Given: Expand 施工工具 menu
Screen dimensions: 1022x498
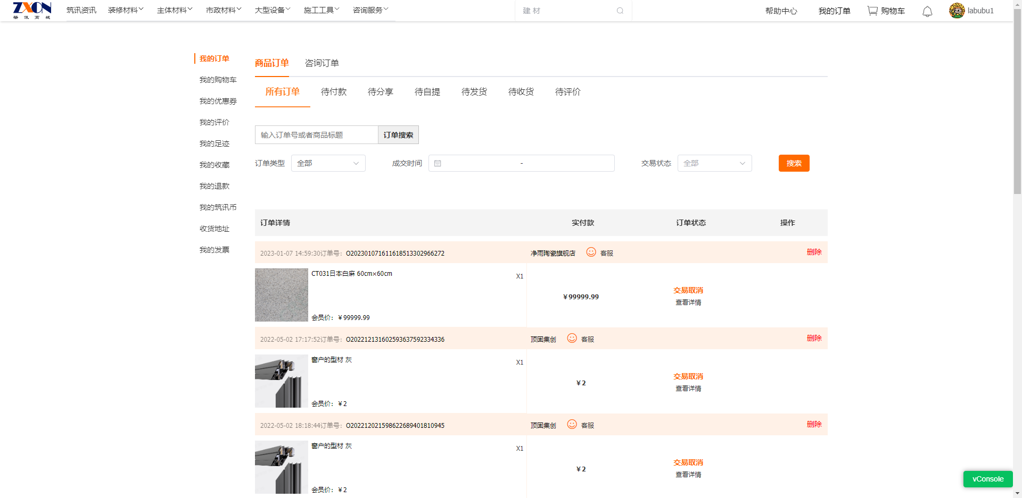Looking at the screenshot, I should pyautogui.click(x=322, y=10).
